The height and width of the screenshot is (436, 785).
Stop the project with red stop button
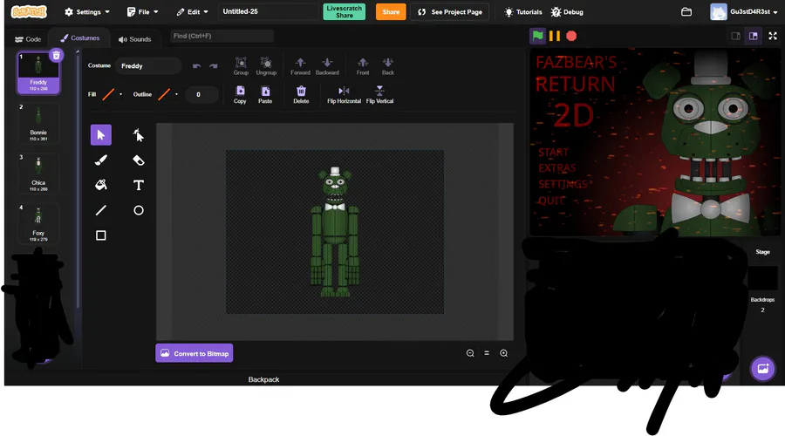[x=571, y=36]
